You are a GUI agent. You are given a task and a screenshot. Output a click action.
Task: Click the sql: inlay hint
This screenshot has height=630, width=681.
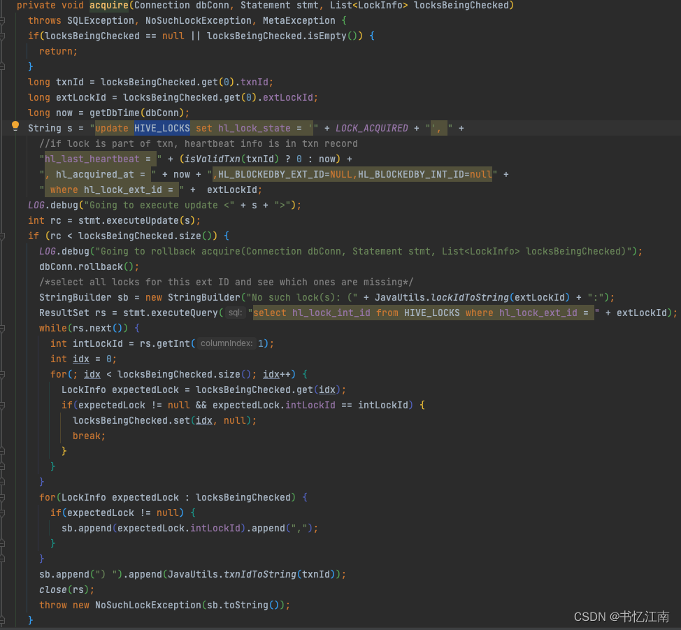235,313
